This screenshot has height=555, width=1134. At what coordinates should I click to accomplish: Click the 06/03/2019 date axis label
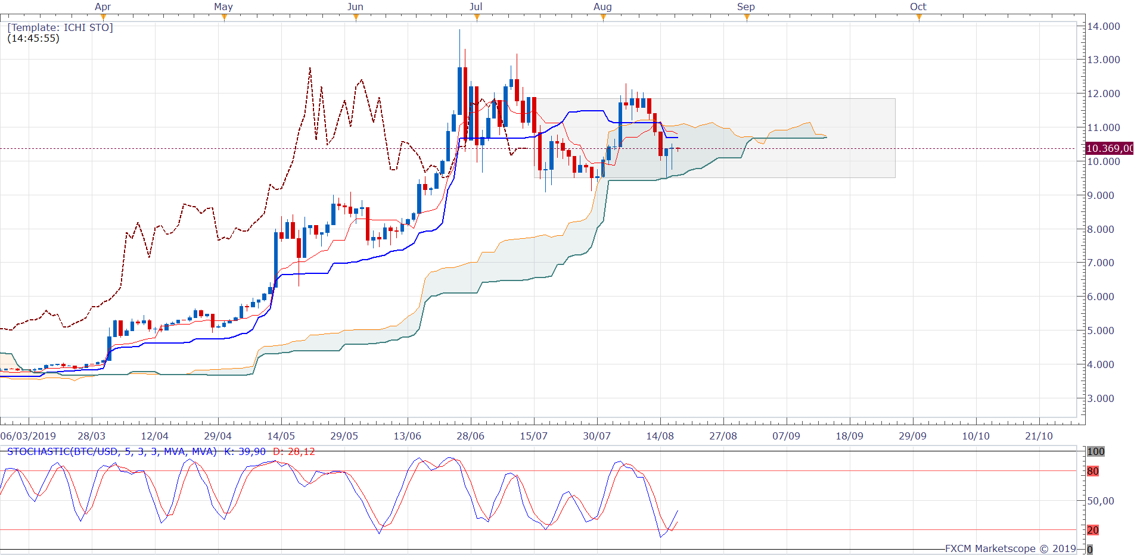[28, 436]
